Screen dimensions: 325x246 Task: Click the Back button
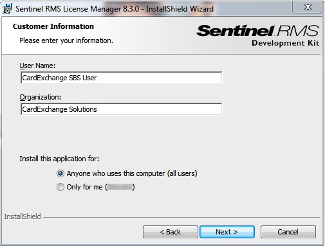pyautogui.click(x=171, y=232)
